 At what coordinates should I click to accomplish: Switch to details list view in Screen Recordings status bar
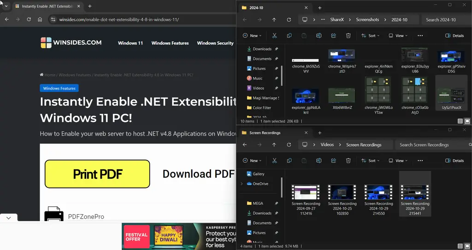(460, 246)
